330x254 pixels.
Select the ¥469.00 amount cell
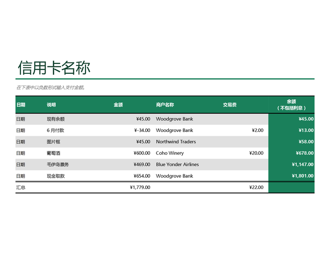pos(142,165)
